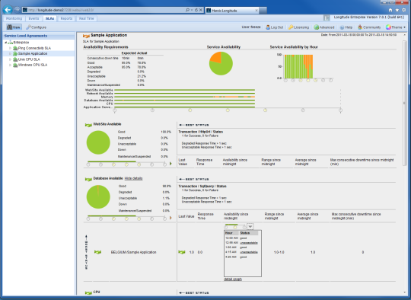Collapse the Enterprise tree node
Screen dimensions: 411x300
(x=5, y=43)
